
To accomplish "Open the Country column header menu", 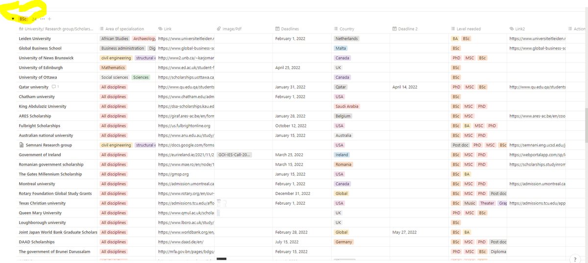I will point(343,29).
